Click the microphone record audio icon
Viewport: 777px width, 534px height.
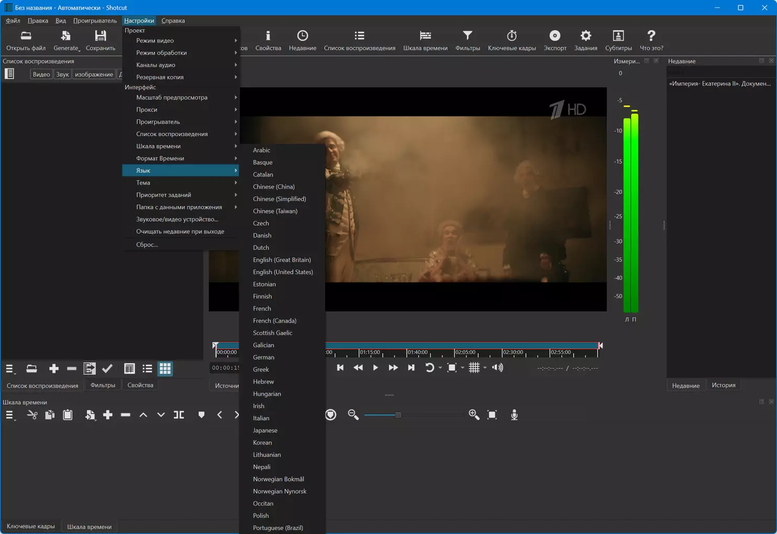click(x=514, y=415)
